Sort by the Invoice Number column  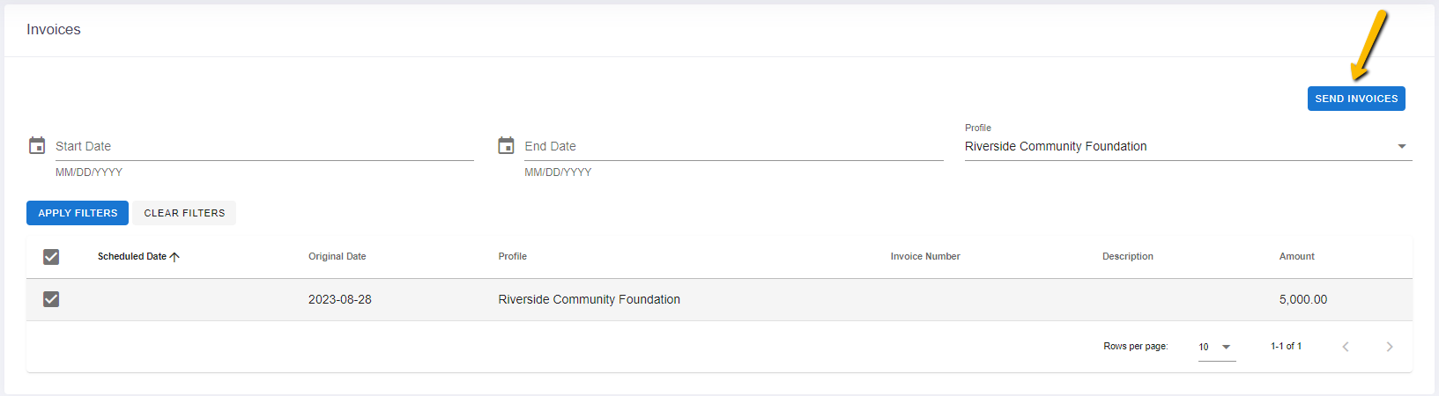coord(925,256)
